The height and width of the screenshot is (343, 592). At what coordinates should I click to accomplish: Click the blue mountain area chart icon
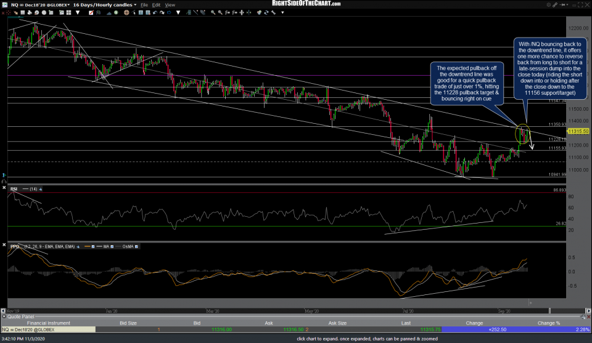click(109, 12)
